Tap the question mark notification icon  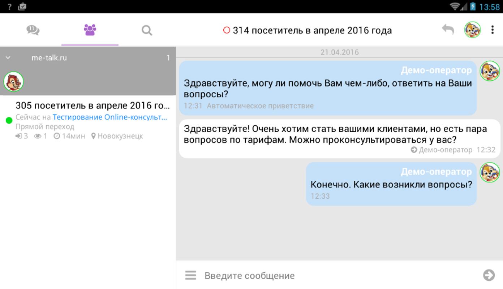click(x=9, y=7)
